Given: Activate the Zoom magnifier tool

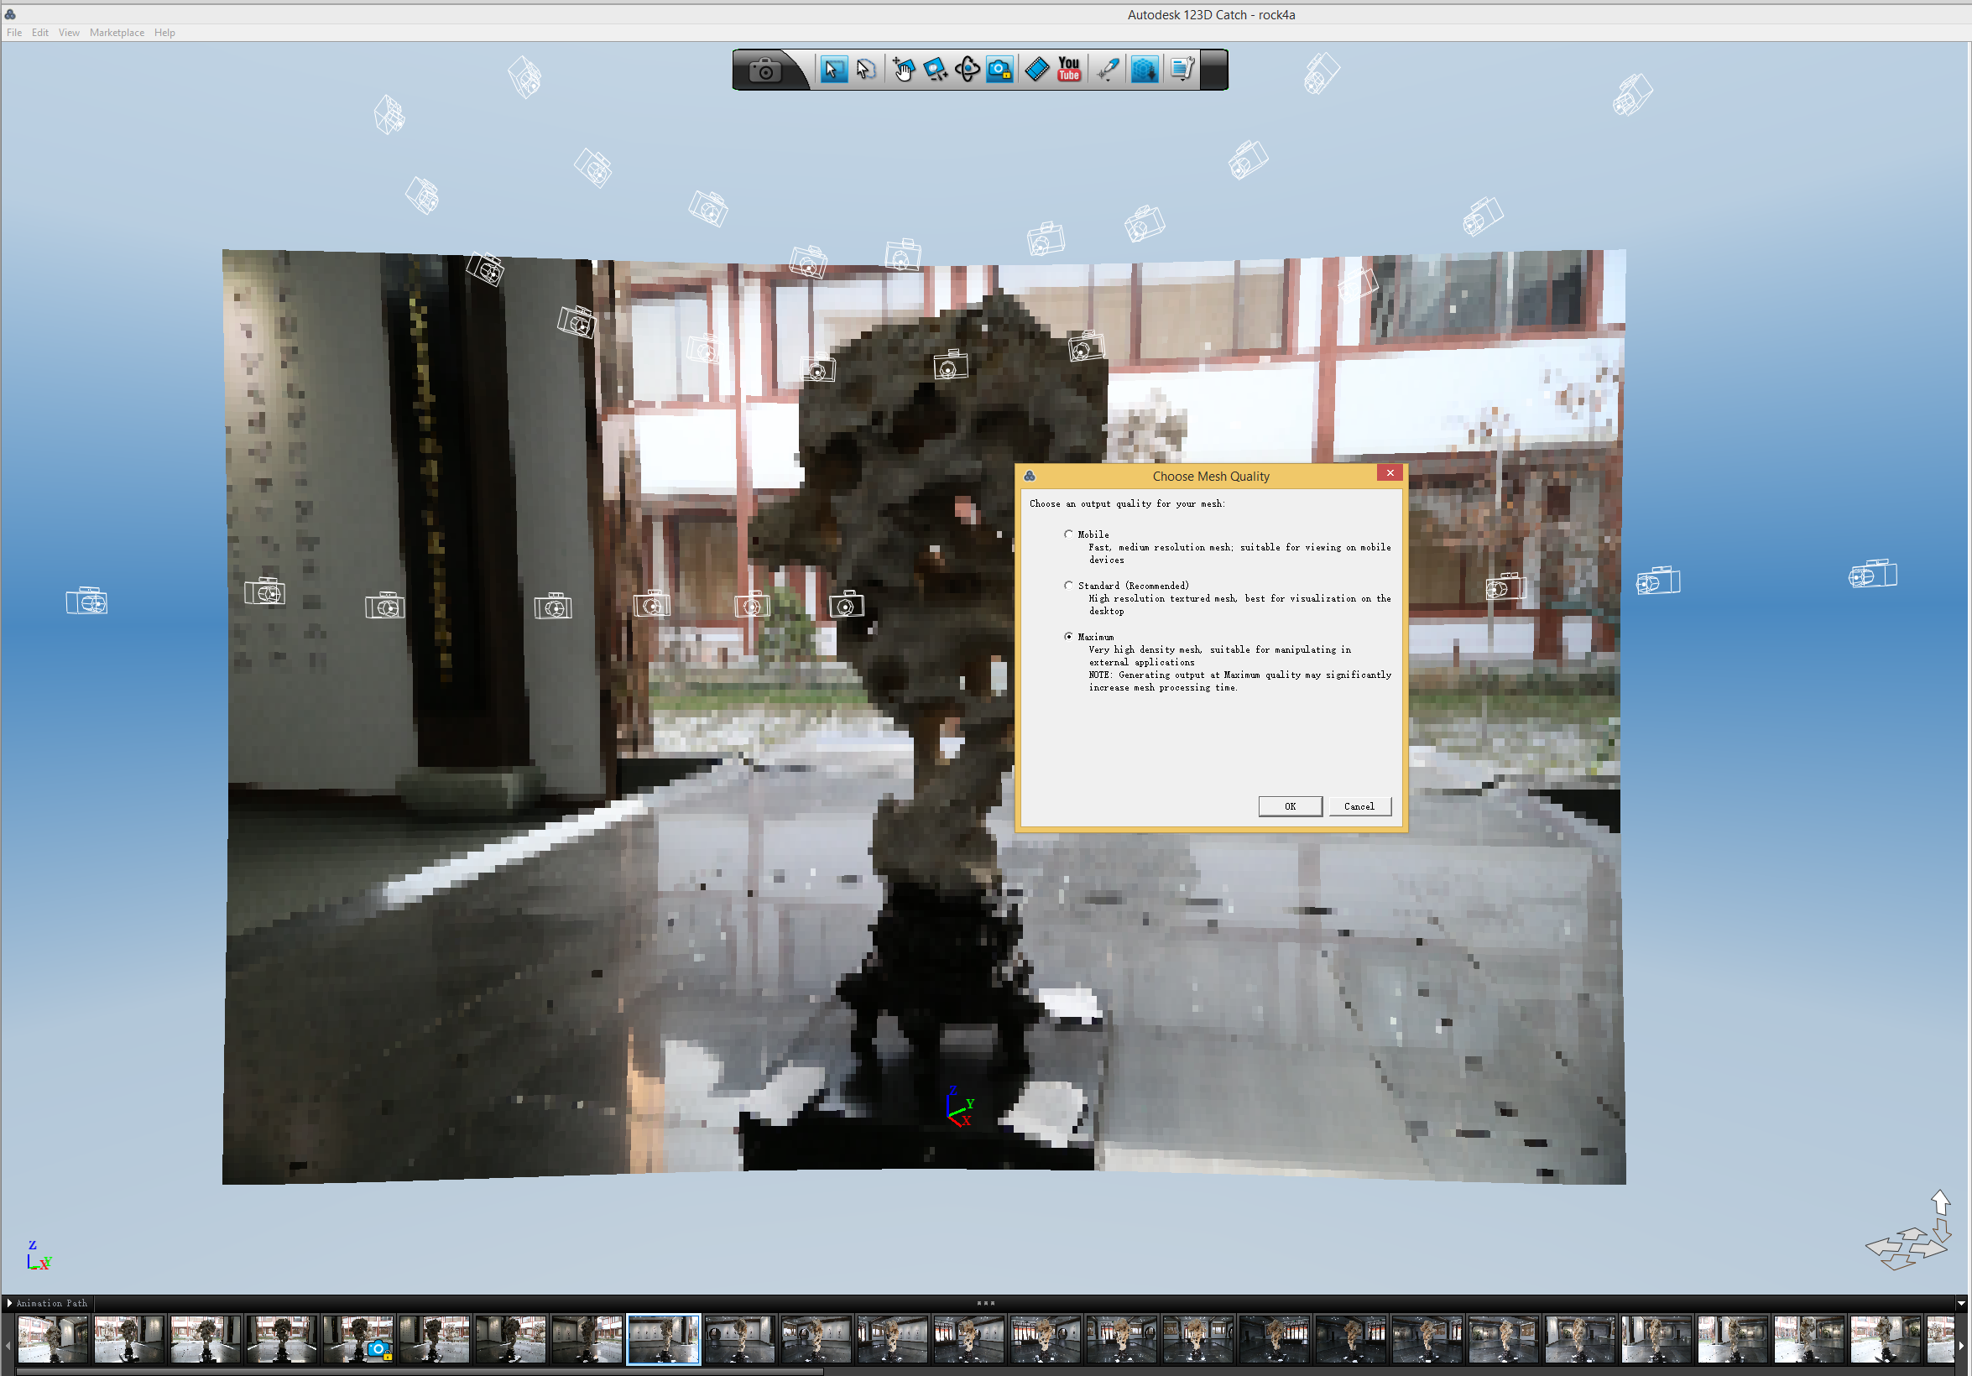Looking at the screenshot, I should pyautogui.click(x=936, y=70).
